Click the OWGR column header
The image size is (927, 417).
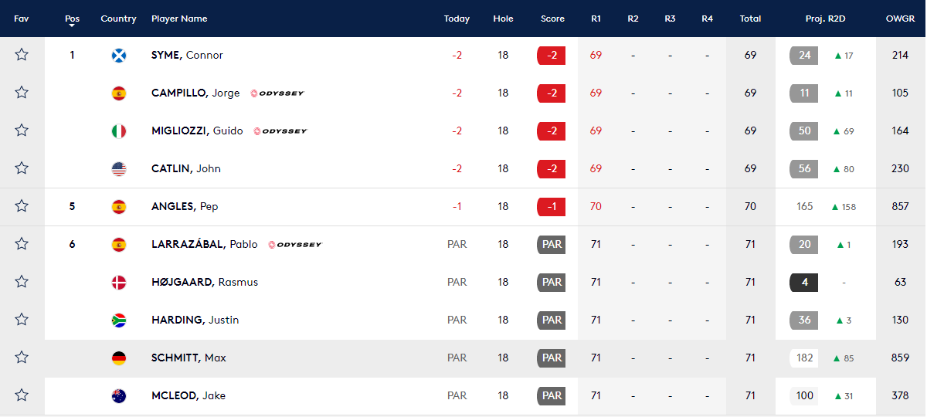pyautogui.click(x=900, y=19)
